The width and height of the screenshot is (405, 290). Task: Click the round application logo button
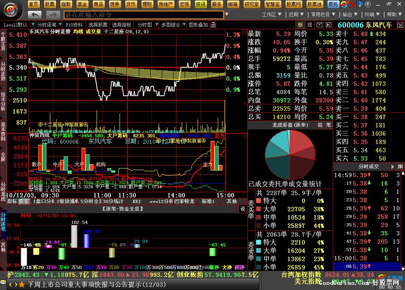point(11,10)
